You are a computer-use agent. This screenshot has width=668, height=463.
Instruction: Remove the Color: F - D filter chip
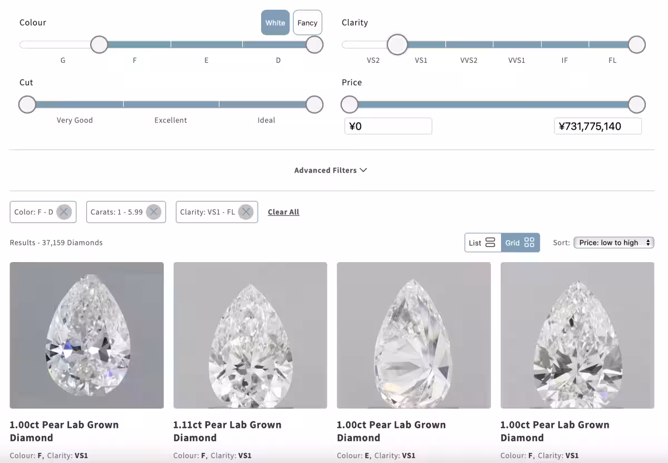click(x=64, y=212)
